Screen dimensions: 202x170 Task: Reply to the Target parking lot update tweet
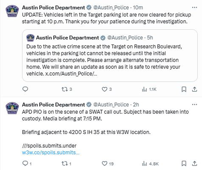tap(25, 89)
